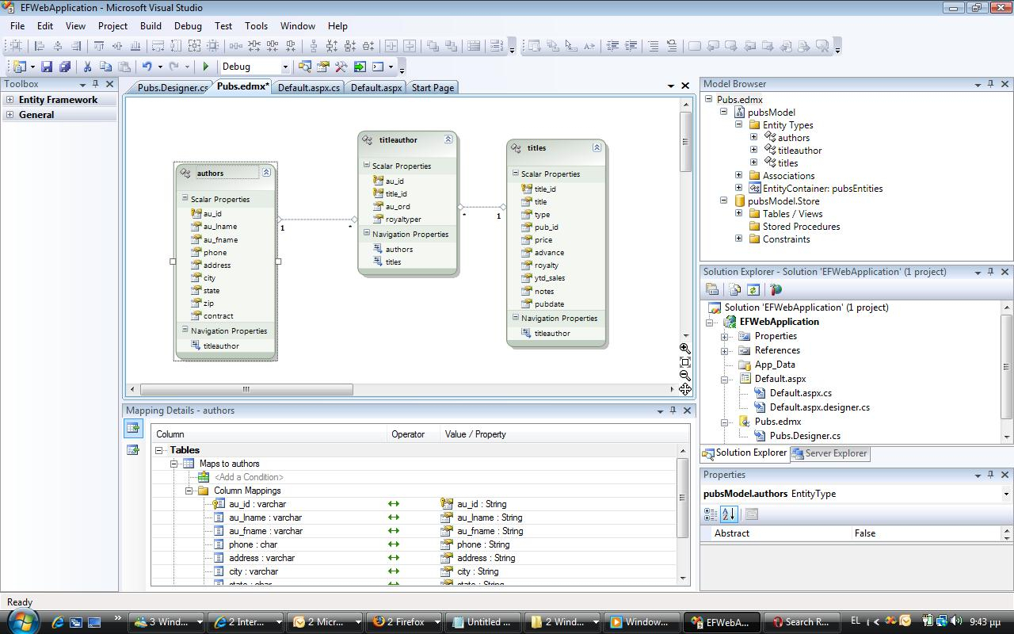Viewport: 1014px width, 634px height.
Task: Click the Copy icon in the toolbar
Action: tap(105, 67)
